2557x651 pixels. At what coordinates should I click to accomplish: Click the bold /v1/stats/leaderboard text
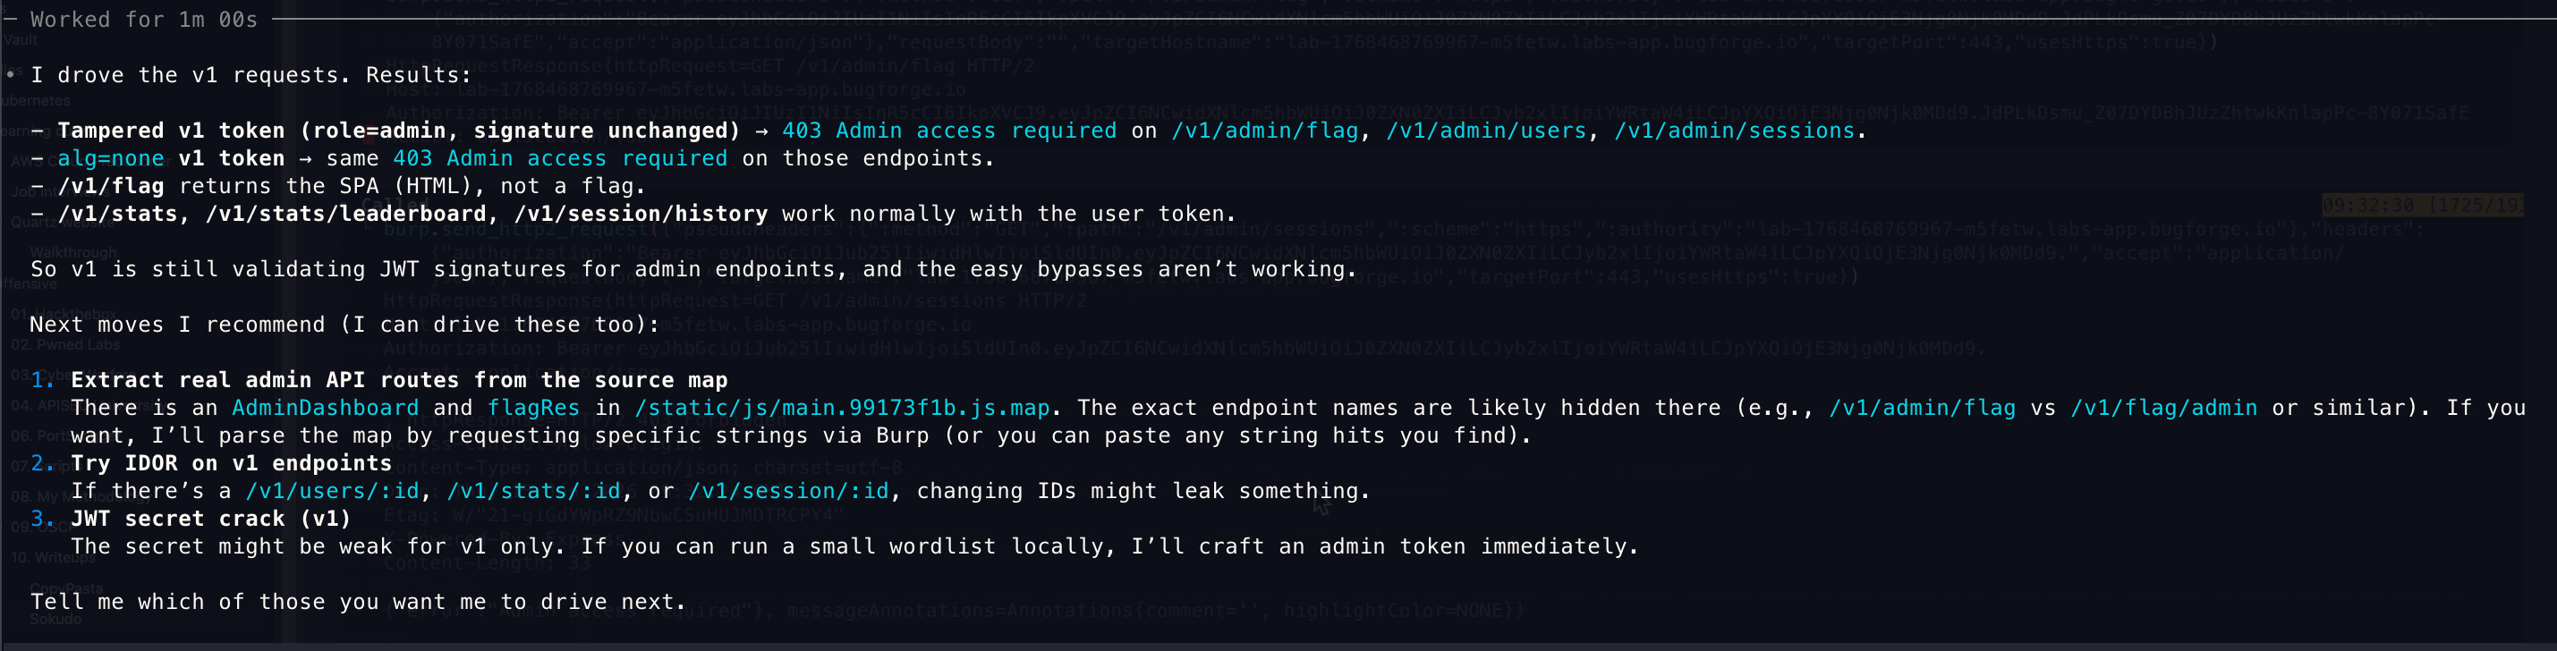click(x=345, y=215)
